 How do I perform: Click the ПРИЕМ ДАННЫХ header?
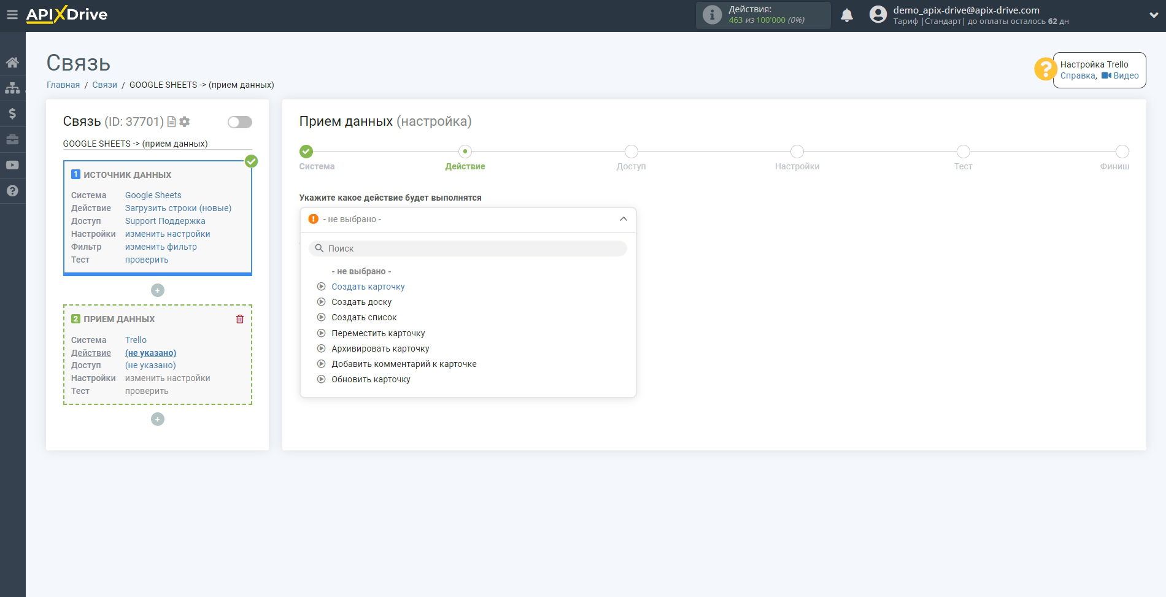point(119,319)
